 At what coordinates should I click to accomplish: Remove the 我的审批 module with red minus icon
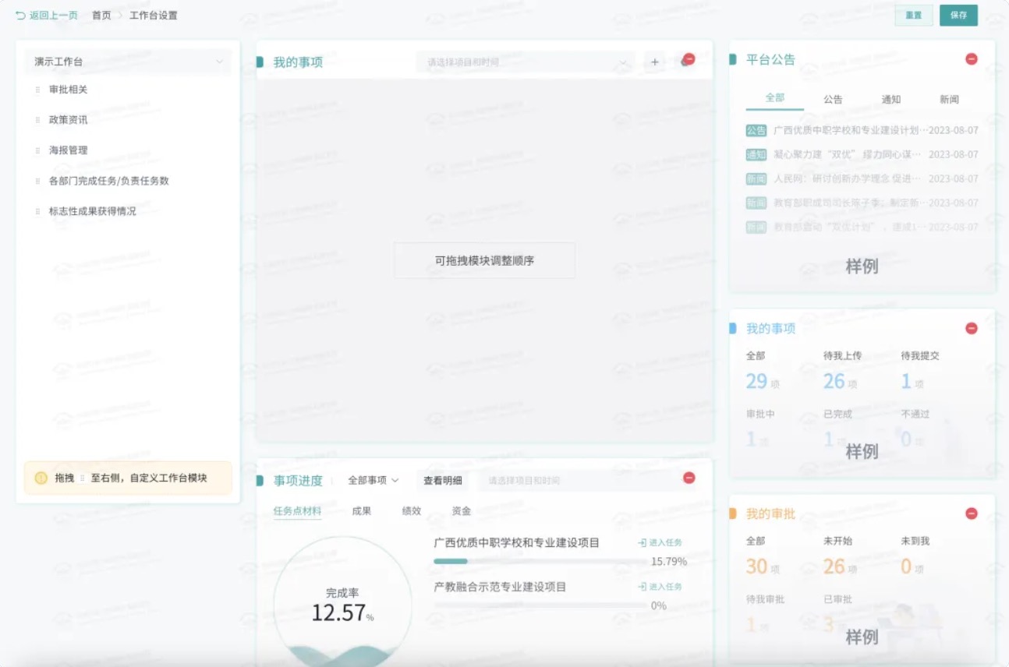(971, 513)
